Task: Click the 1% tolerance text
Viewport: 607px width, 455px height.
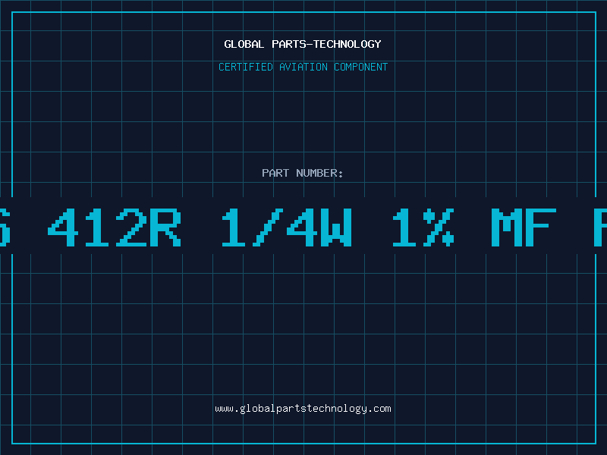Action: tap(423, 227)
